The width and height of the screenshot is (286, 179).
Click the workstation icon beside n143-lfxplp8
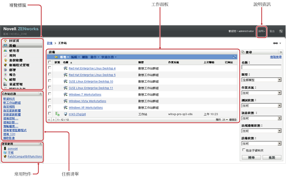[x=66, y=114]
